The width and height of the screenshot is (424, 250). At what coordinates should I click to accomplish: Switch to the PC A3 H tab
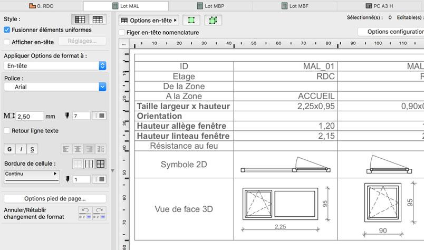pyautogui.click(x=380, y=6)
